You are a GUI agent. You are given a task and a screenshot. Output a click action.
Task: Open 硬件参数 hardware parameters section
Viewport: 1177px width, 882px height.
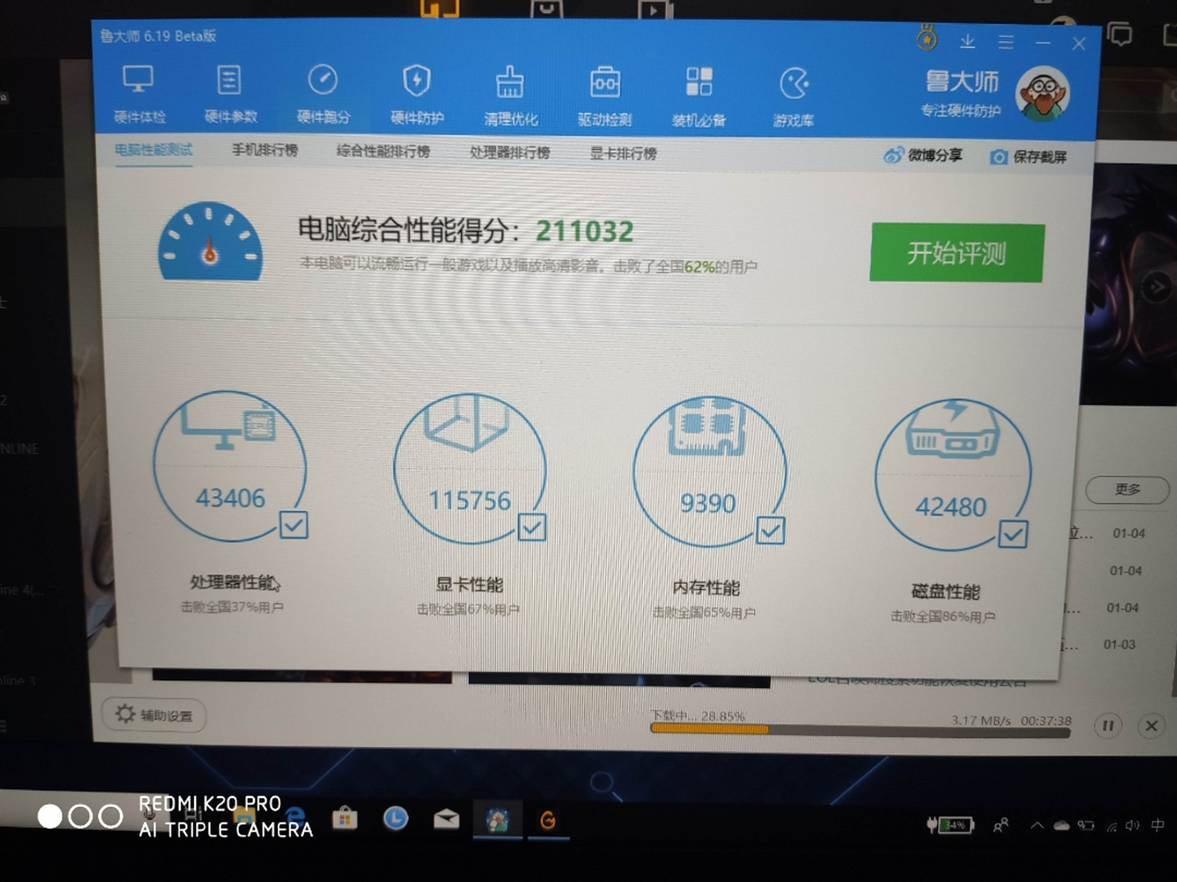[x=230, y=94]
